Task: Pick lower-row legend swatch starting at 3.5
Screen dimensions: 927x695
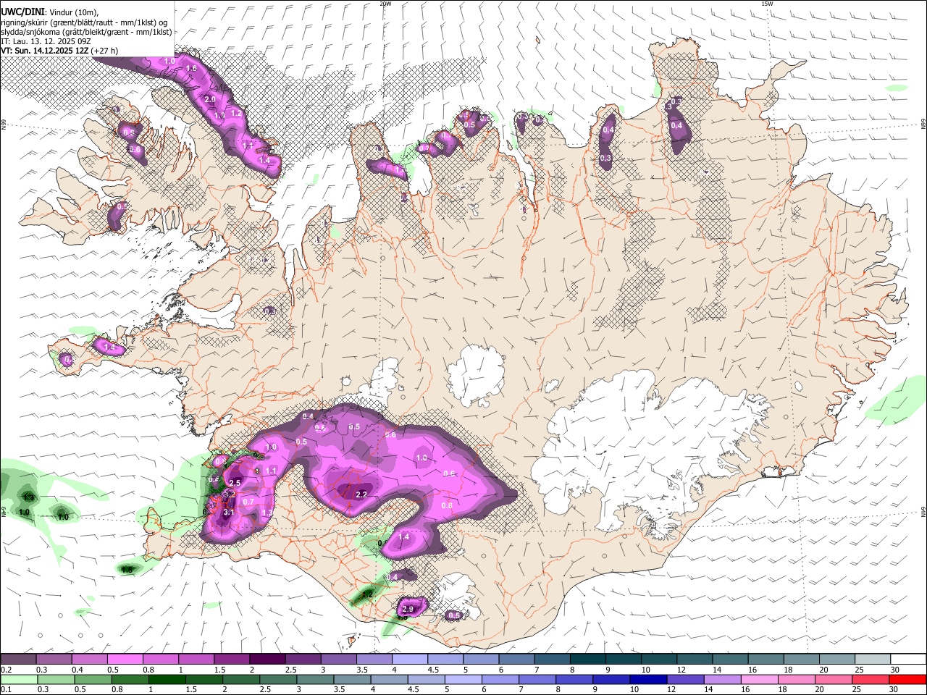Action: pos(352,680)
